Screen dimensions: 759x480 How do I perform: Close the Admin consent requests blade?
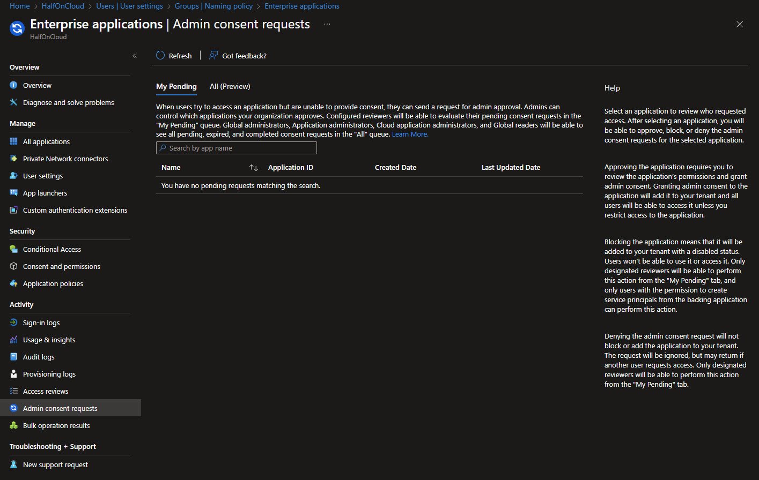[x=740, y=24]
